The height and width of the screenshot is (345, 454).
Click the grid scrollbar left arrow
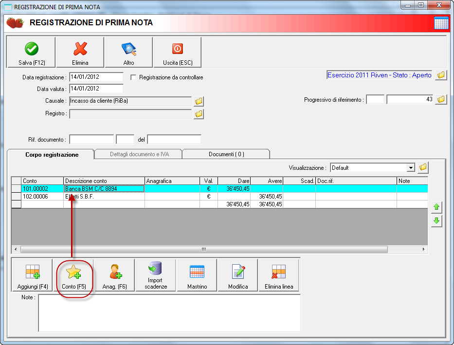click(x=16, y=249)
